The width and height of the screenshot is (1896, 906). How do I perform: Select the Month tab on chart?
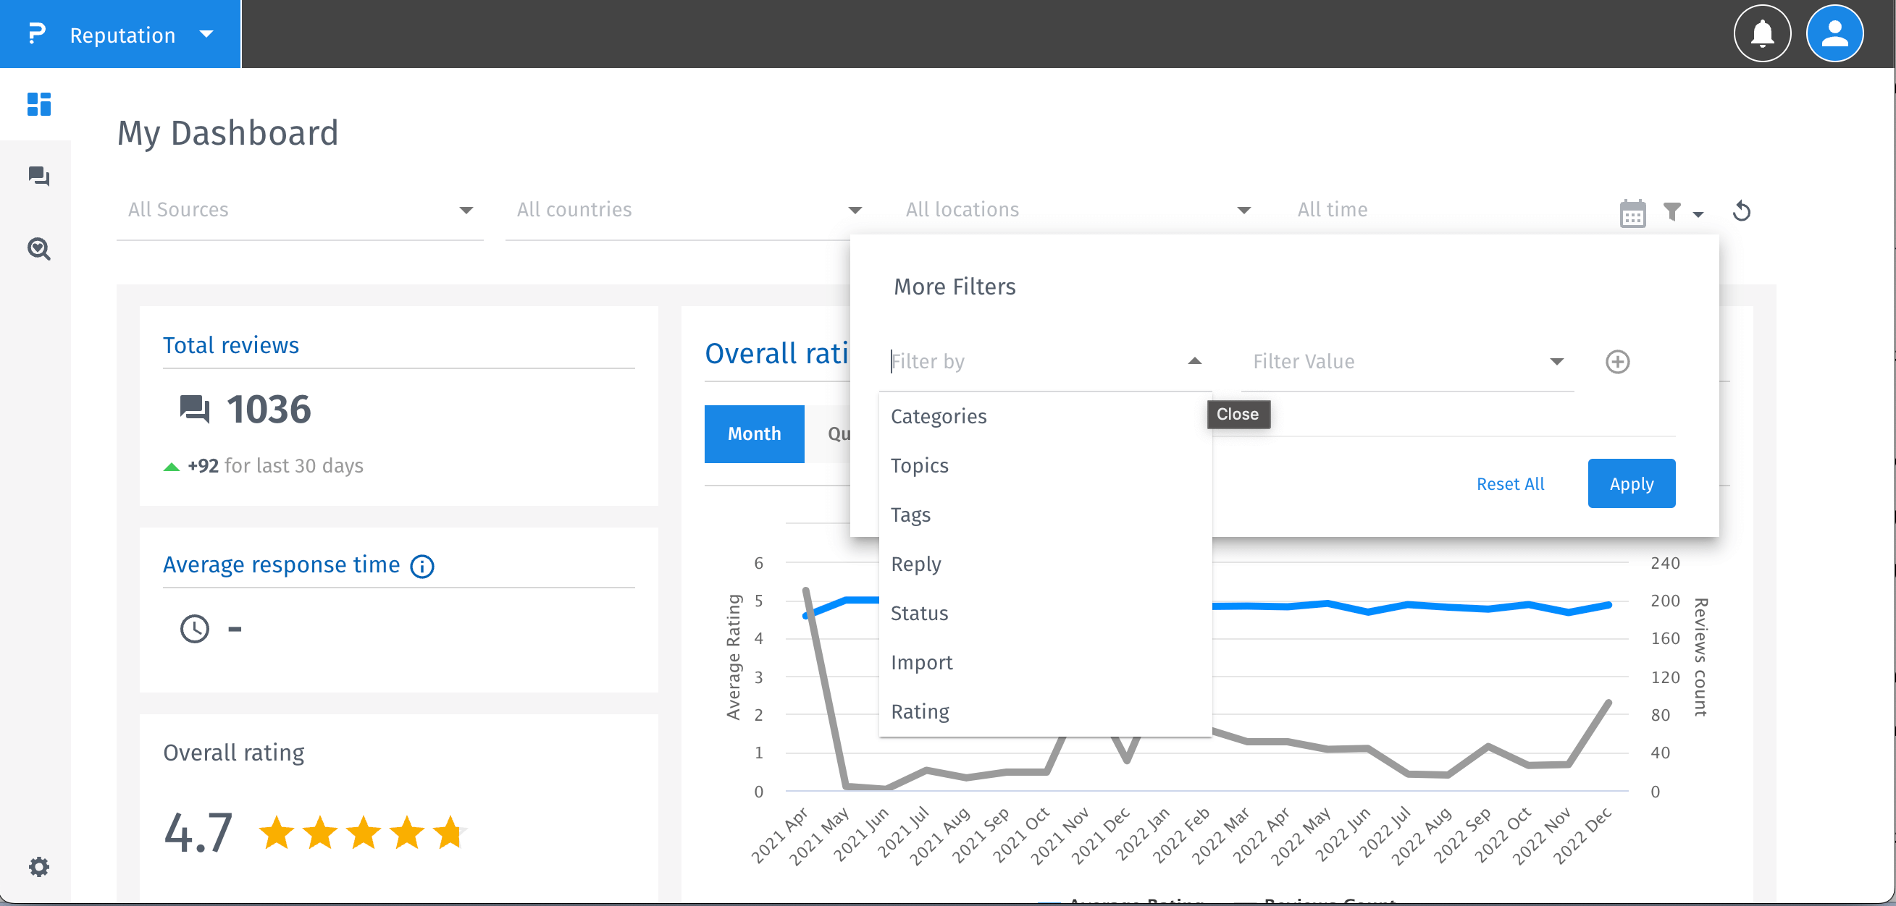pyautogui.click(x=754, y=434)
